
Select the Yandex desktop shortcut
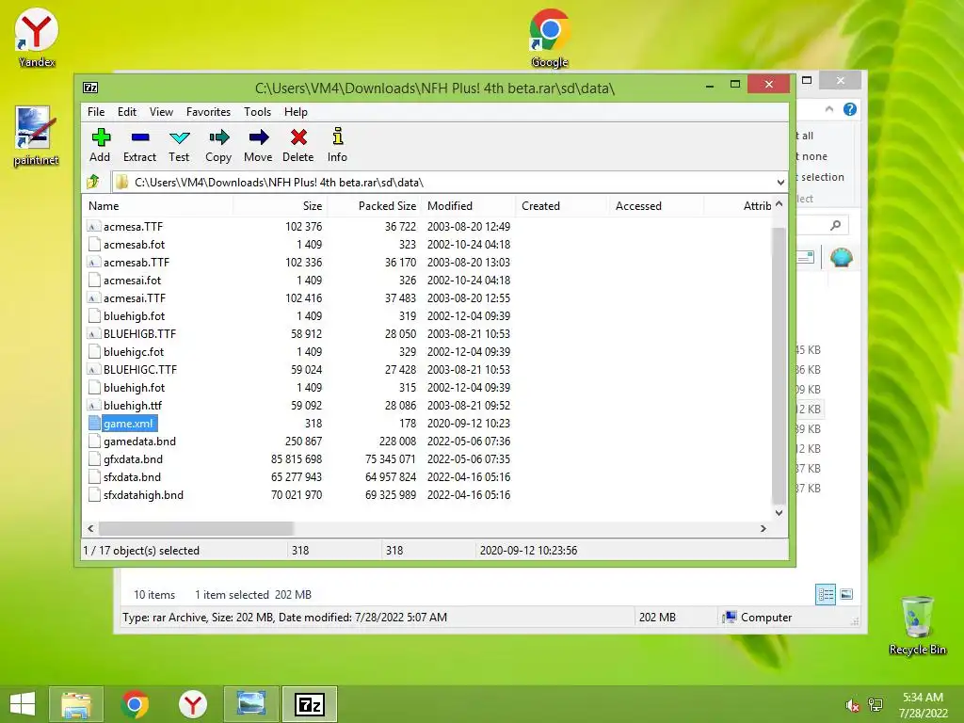[37, 37]
